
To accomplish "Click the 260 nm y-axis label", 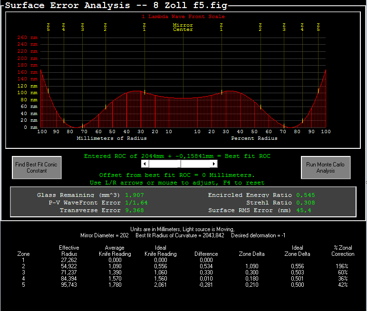I will 27,38.
